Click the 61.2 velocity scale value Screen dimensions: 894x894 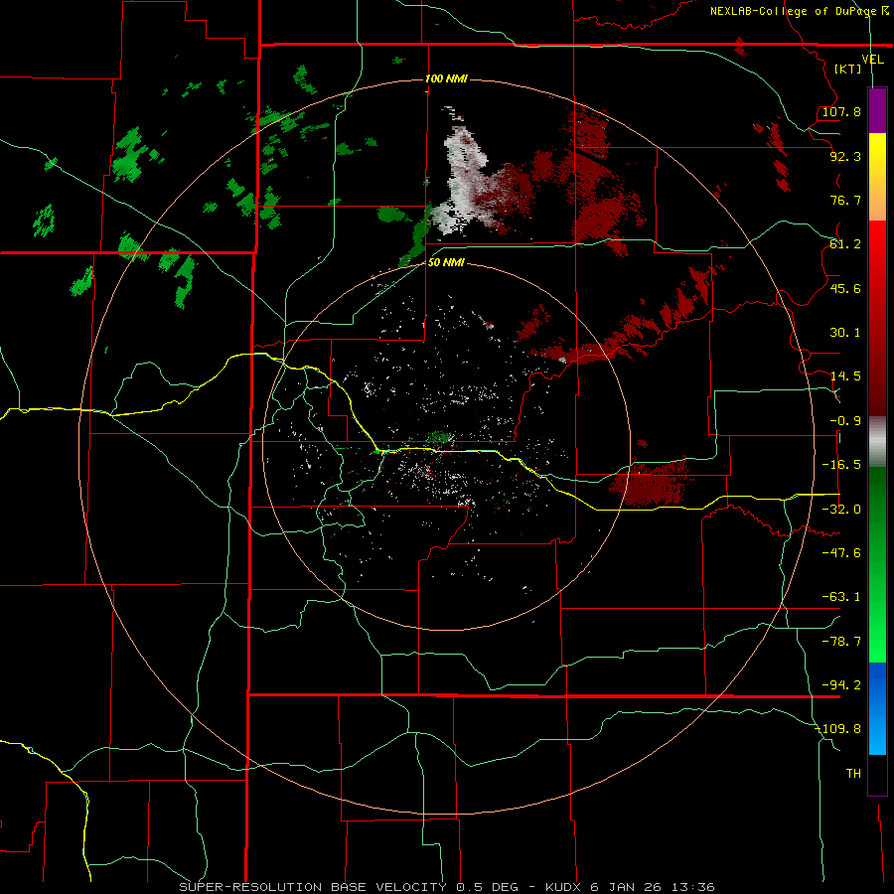click(845, 244)
